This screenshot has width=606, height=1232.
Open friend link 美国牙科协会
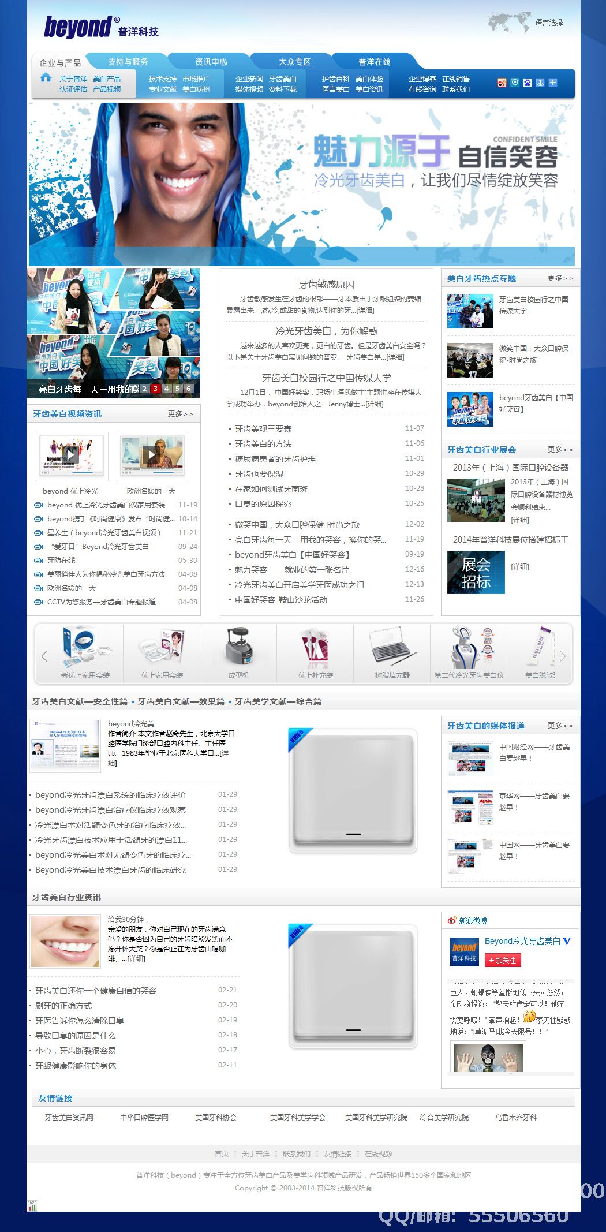pyautogui.click(x=216, y=1118)
